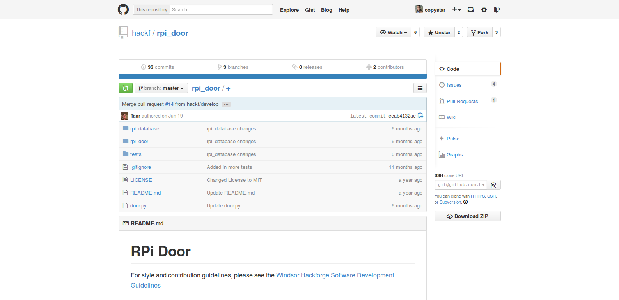619x300 pixels.
Task: Open README.md in the file list
Action: coord(145,193)
